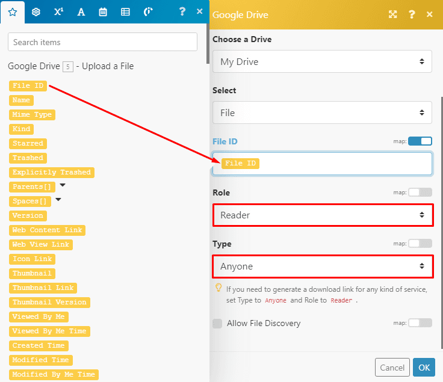Open the star favorites tab
443x382 pixels.
coord(13,11)
